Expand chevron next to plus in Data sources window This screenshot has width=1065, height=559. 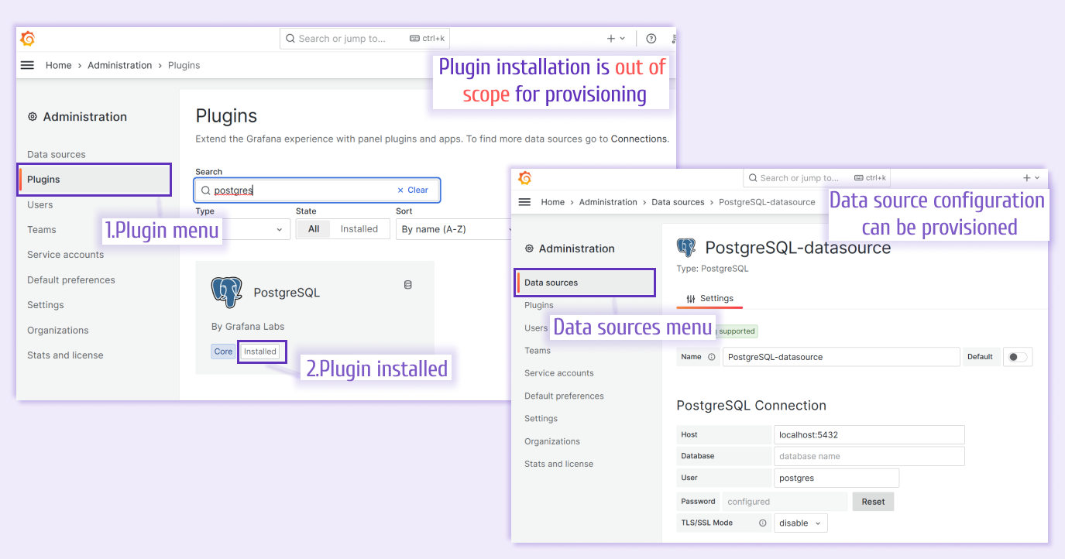point(1037,178)
